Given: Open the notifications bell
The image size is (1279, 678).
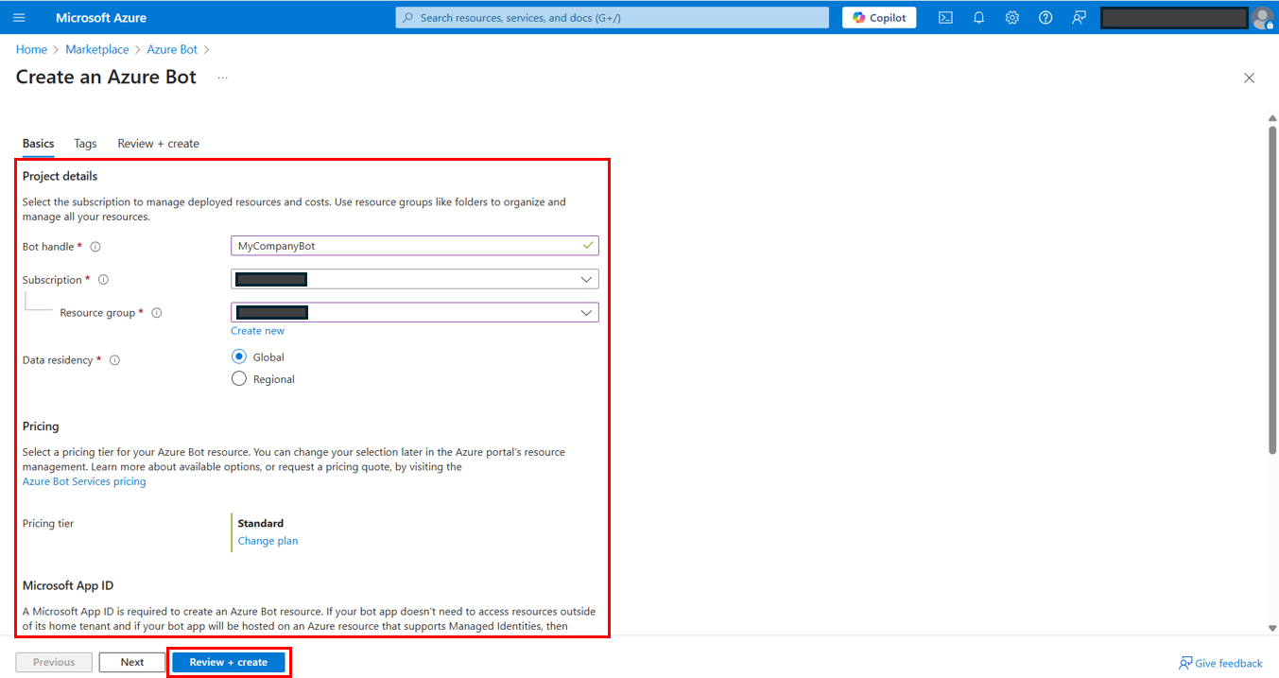Looking at the screenshot, I should click(978, 18).
